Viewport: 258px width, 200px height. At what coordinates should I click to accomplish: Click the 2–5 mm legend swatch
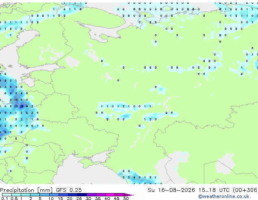pos(35,195)
